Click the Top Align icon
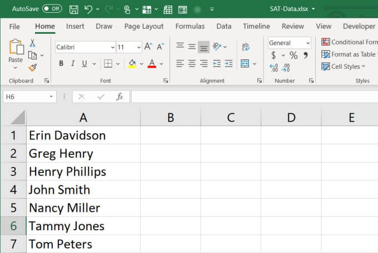 (180, 46)
